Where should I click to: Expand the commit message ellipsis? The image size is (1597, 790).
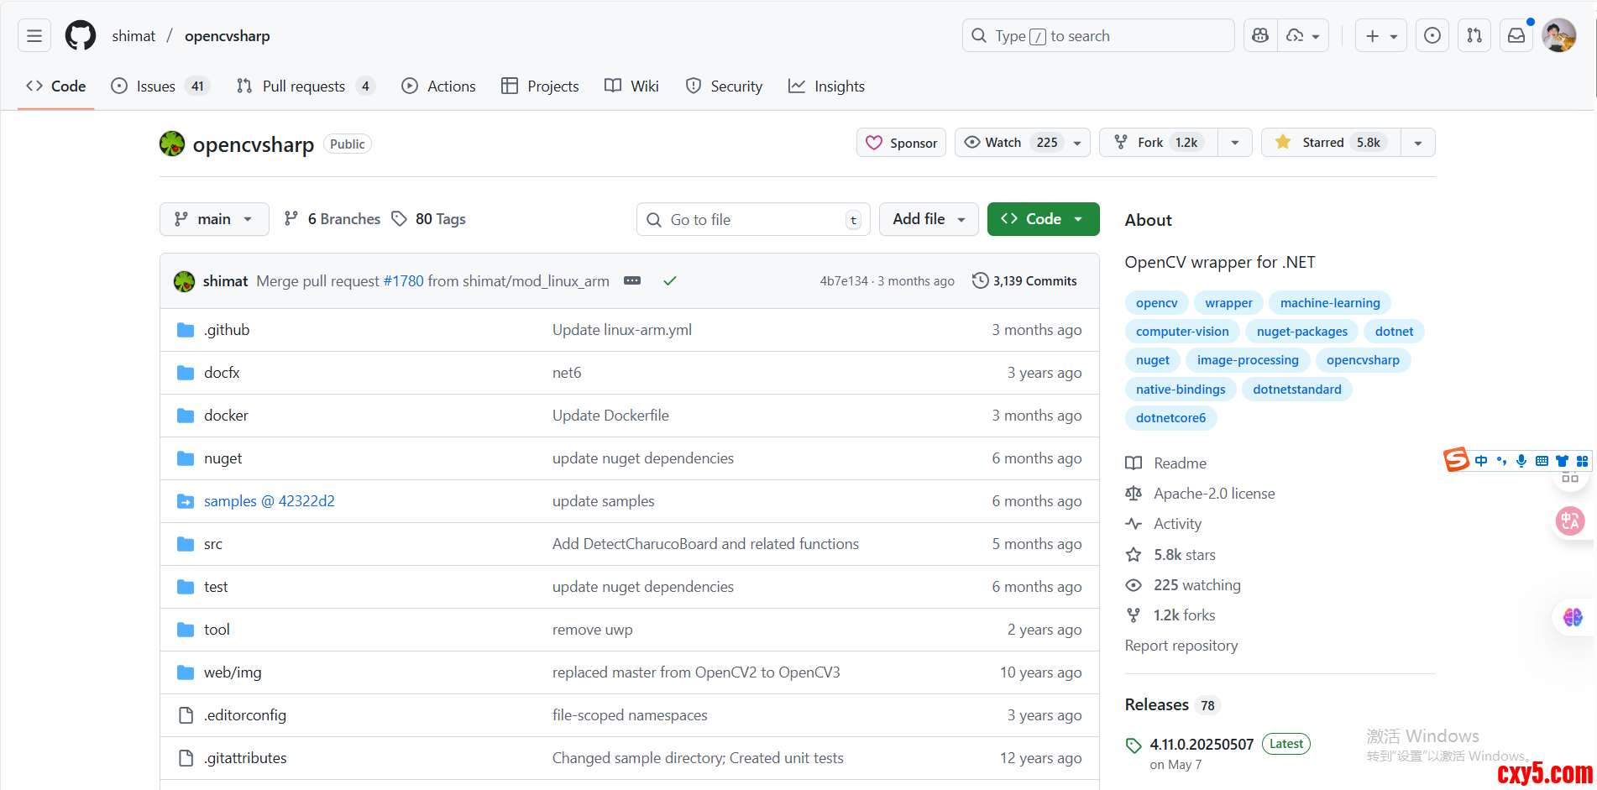click(x=632, y=281)
